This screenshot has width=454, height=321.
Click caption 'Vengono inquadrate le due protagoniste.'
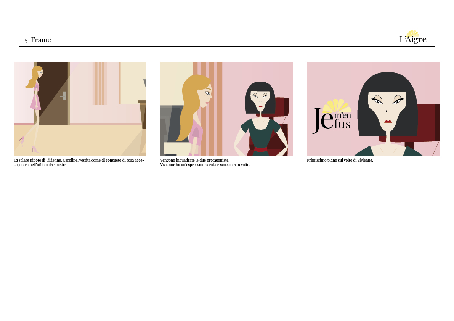(194, 160)
